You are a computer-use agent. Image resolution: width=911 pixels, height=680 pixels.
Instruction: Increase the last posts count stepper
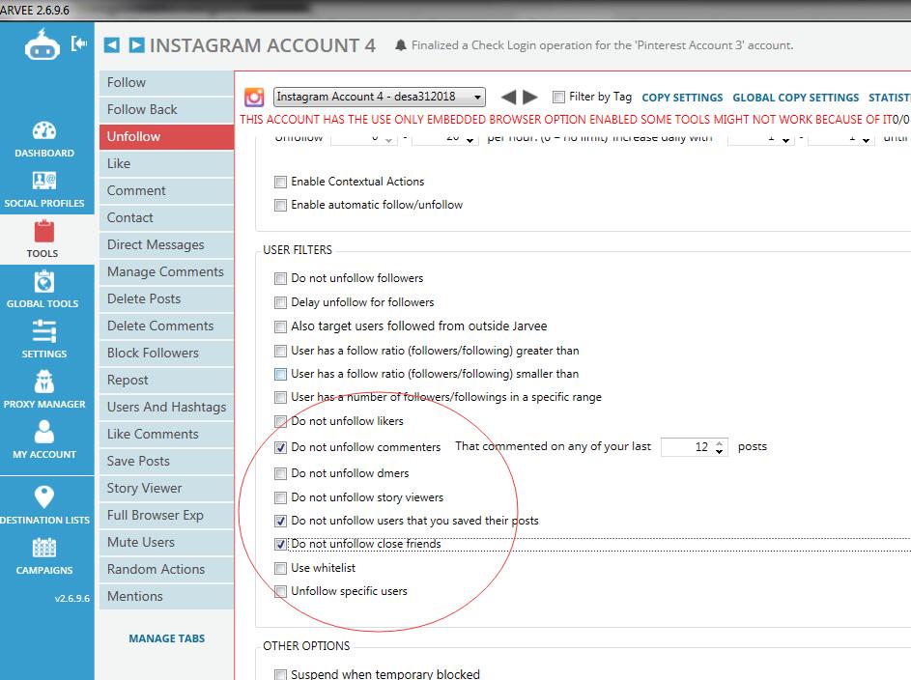pyautogui.click(x=720, y=442)
